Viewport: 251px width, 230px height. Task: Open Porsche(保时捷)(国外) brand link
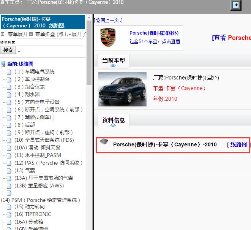click(154, 33)
